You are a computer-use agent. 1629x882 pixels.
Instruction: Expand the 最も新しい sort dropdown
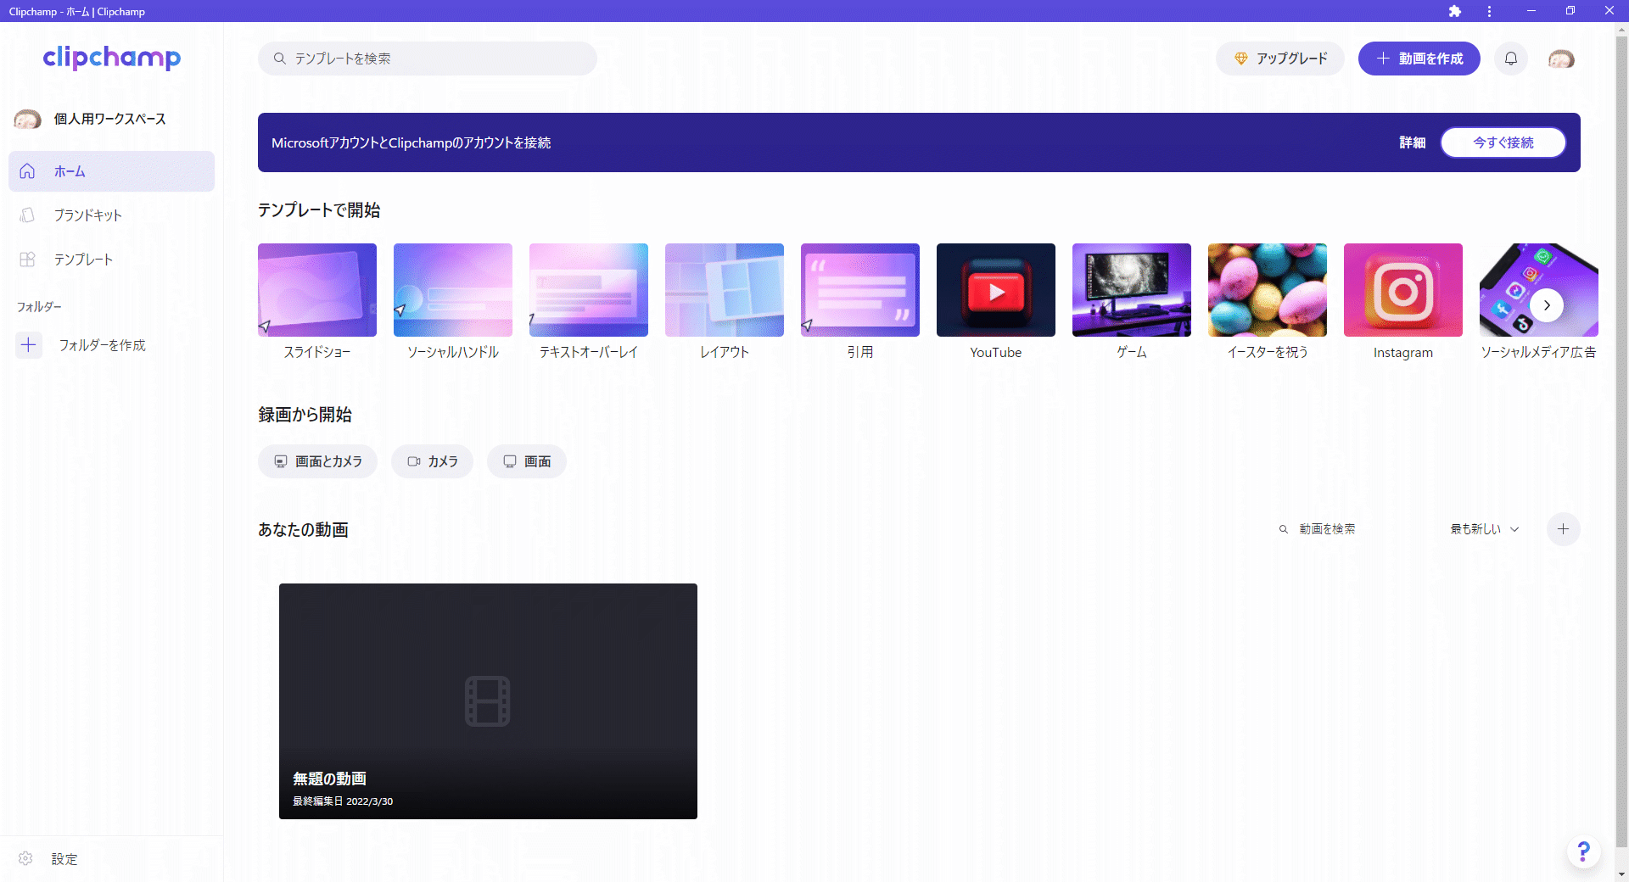[x=1484, y=529]
